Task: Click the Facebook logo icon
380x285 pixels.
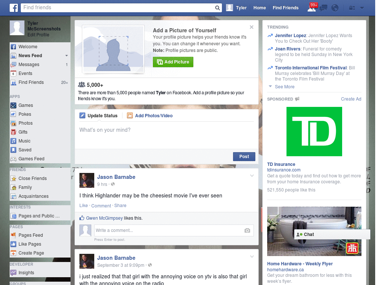Action: click(14, 8)
